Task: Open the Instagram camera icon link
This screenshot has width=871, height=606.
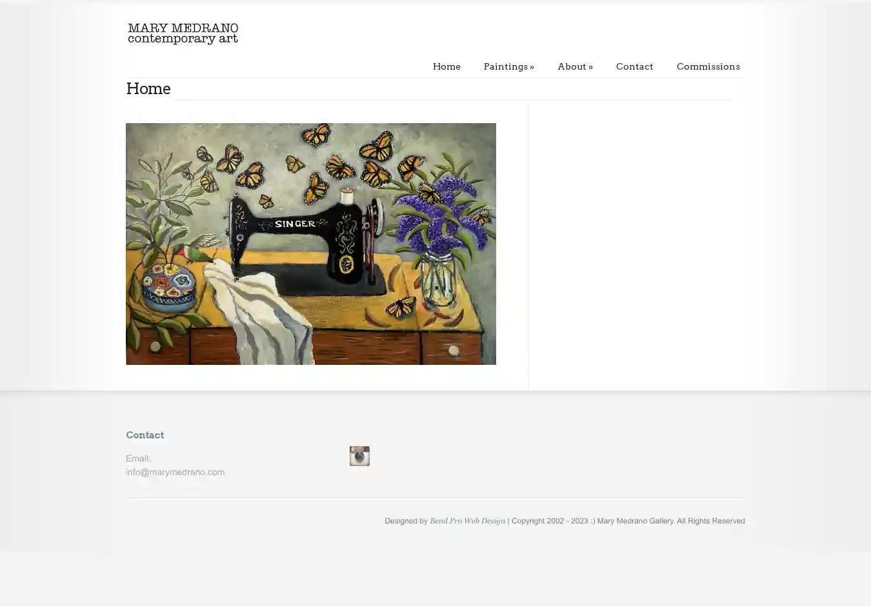Action: (359, 456)
